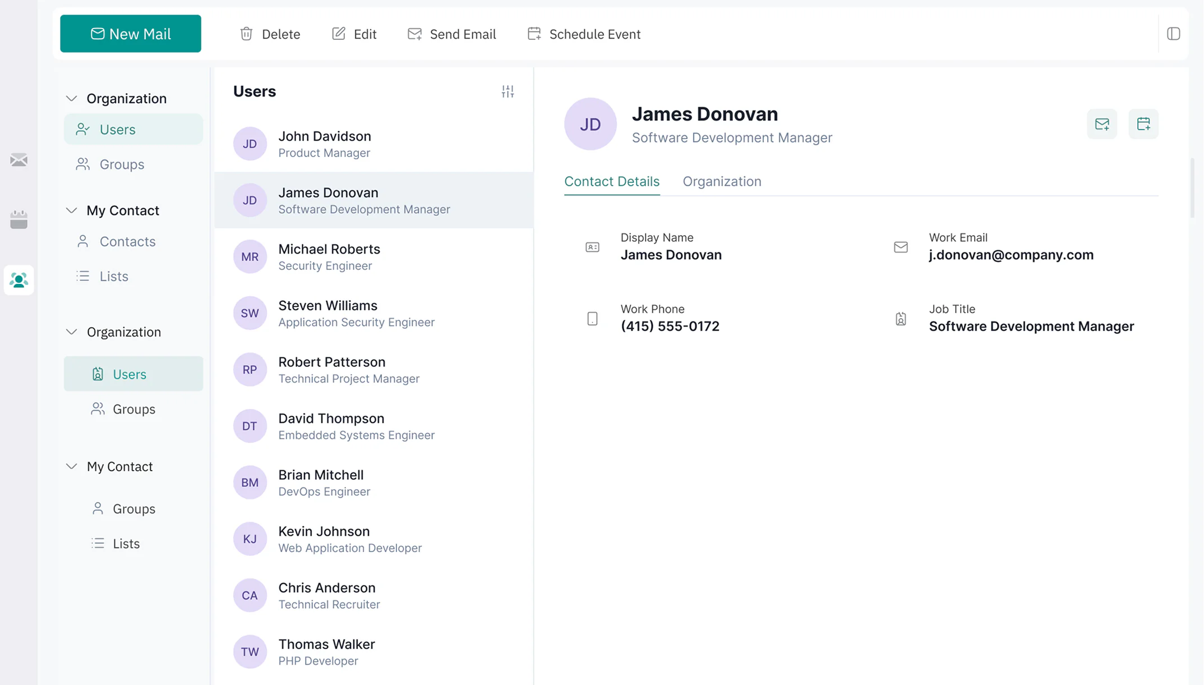The width and height of the screenshot is (1204, 685).
Task: Click the Schedule Event toolbar button
Action: [584, 34]
